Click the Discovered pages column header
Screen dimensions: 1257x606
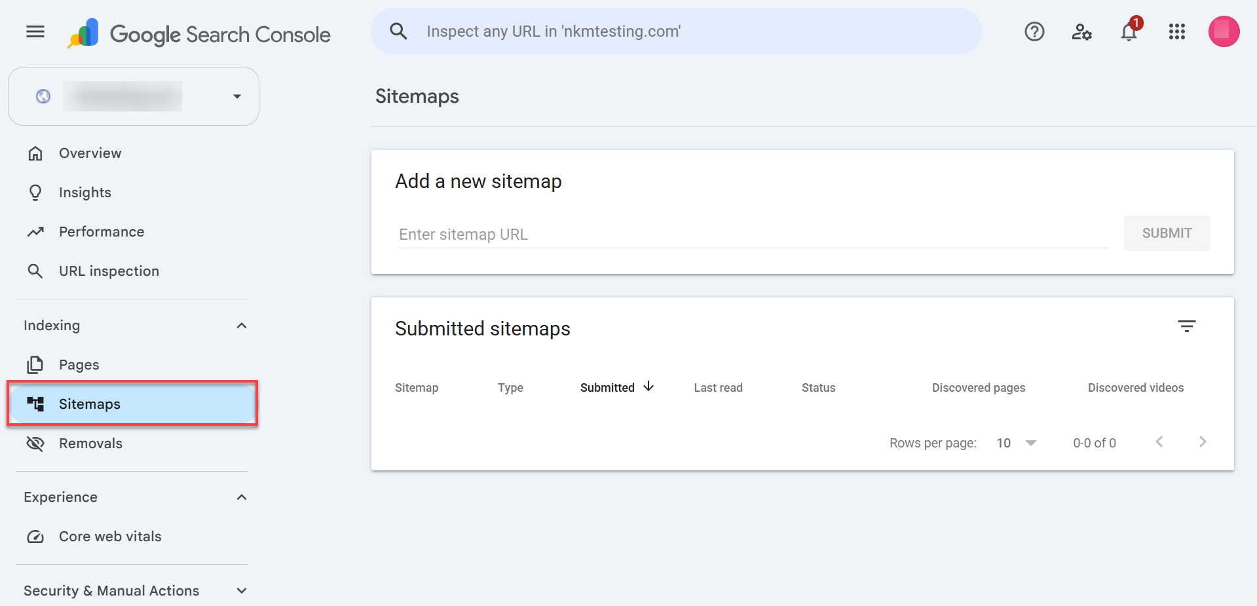(x=979, y=388)
